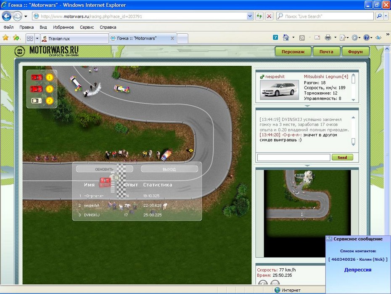391x294 pixels.
Task: Open the Print options dropdown arrow
Action: (335, 38)
